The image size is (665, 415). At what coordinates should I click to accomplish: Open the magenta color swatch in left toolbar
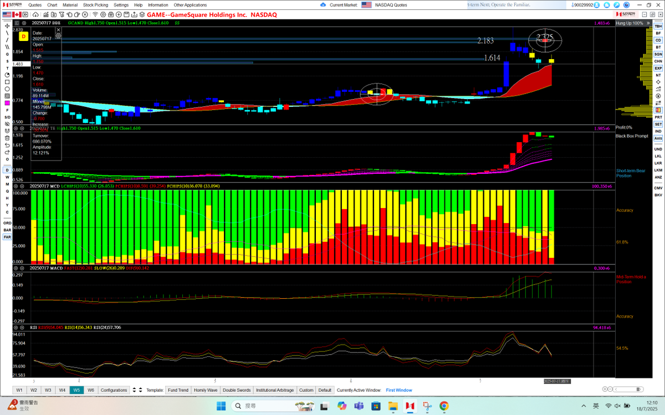pos(7,103)
